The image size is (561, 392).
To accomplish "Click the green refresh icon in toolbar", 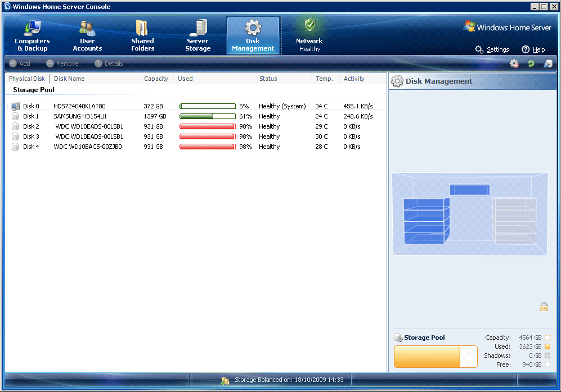I will coord(531,64).
